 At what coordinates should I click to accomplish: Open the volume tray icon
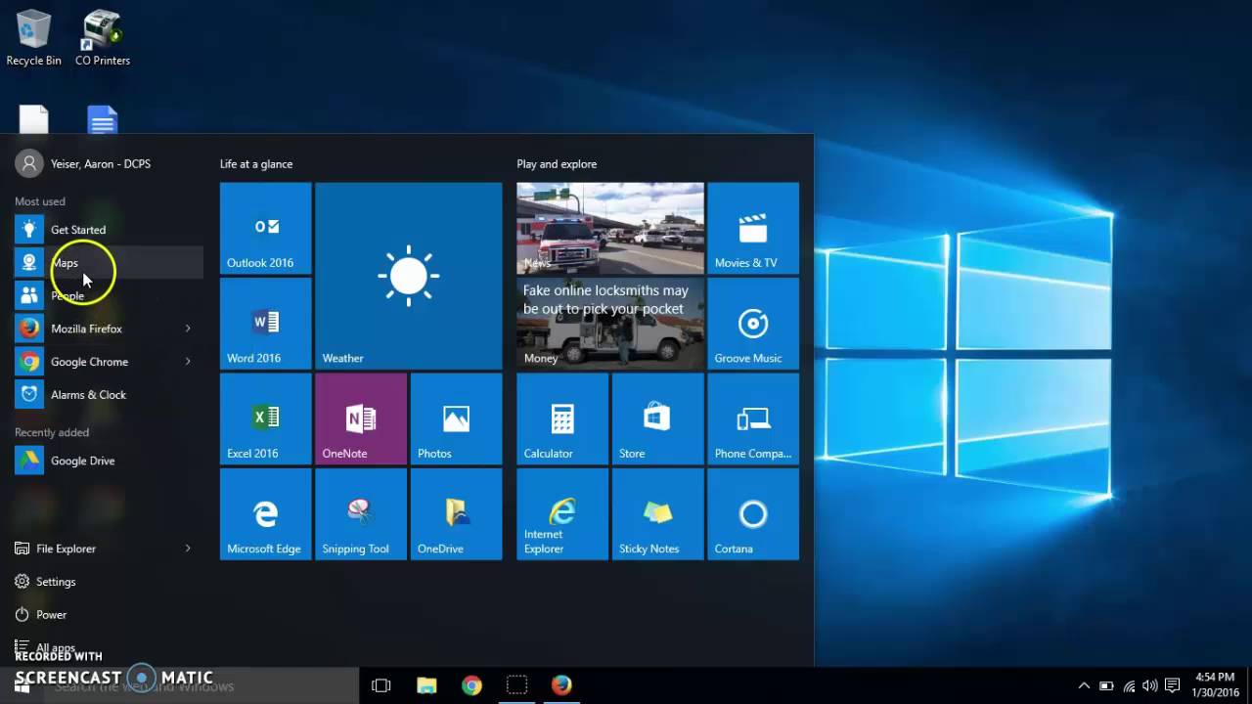[x=1150, y=685]
